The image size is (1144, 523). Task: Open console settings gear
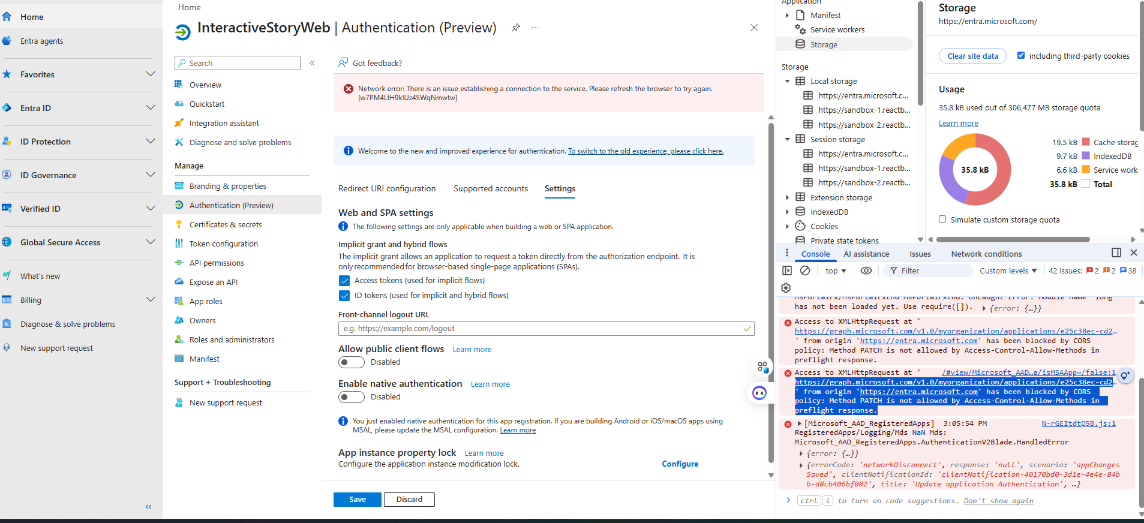pyautogui.click(x=786, y=288)
